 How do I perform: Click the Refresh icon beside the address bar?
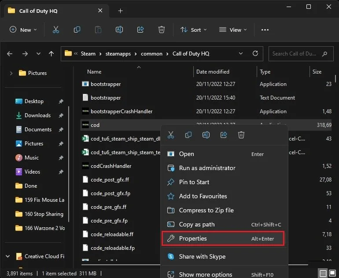(x=255, y=53)
